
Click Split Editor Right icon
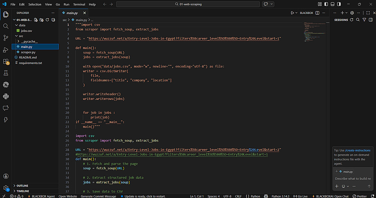click(x=317, y=13)
